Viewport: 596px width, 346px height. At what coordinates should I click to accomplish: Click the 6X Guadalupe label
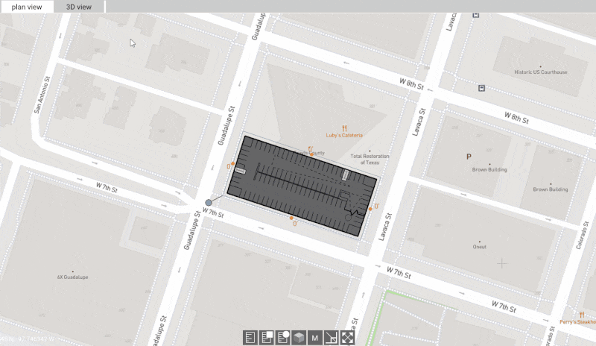tap(72, 277)
